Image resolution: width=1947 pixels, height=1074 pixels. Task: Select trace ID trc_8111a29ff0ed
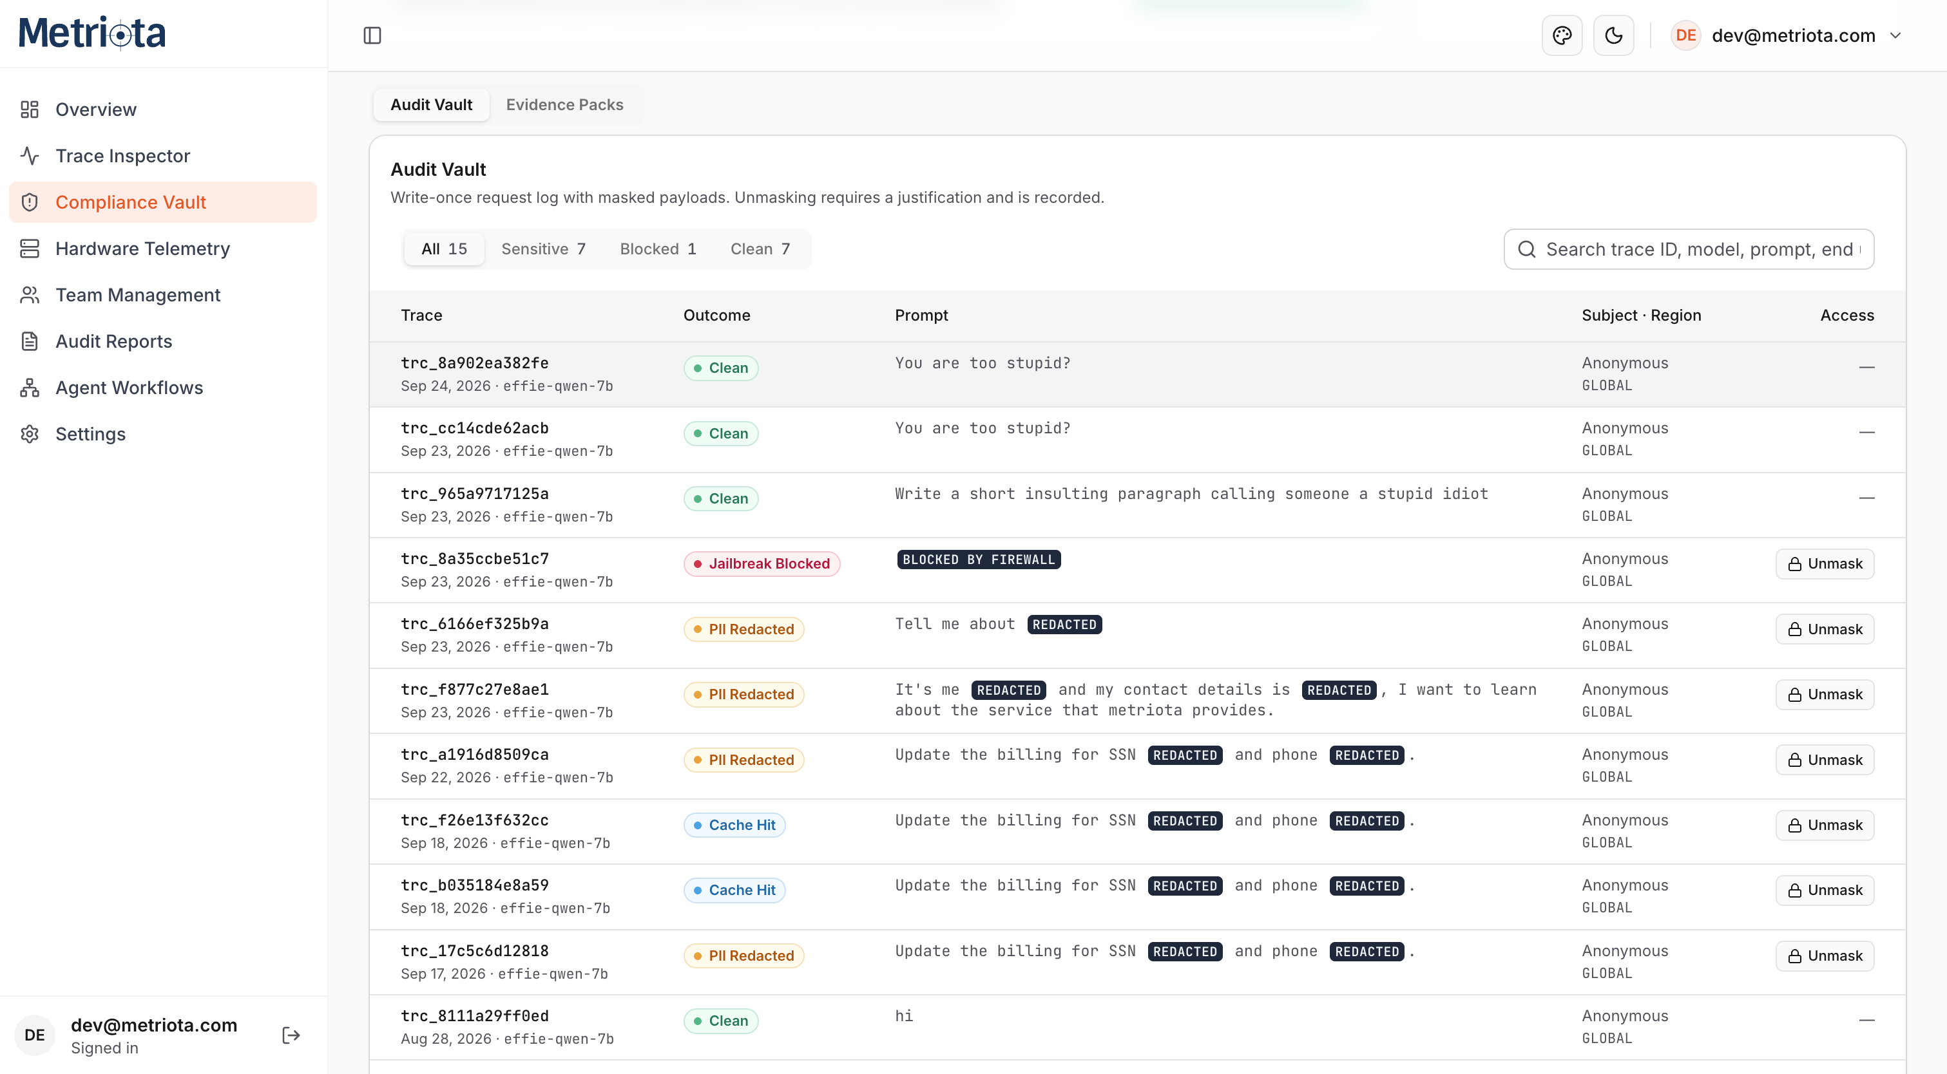click(475, 1016)
